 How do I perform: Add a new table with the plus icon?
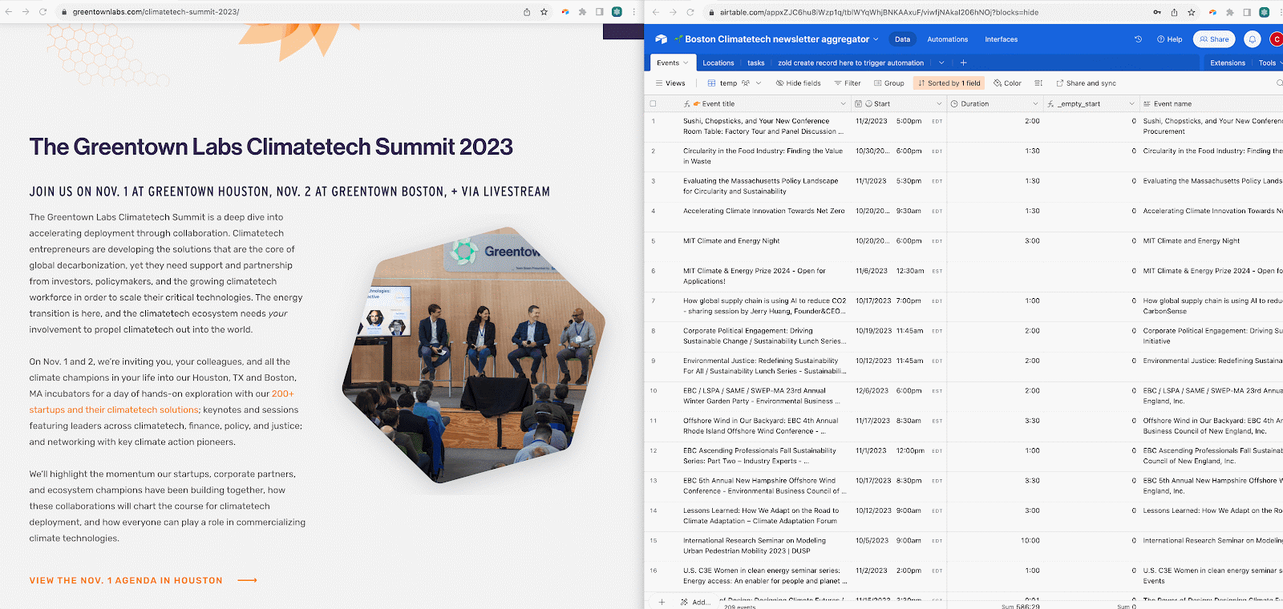pyautogui.click(x=963, y=63)
